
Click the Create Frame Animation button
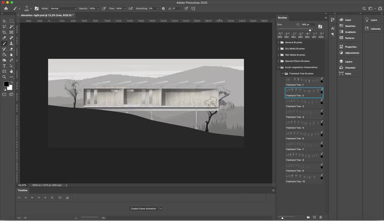(143, 209)
